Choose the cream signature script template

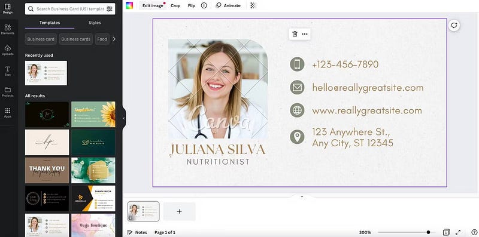[x=47, y=142]
